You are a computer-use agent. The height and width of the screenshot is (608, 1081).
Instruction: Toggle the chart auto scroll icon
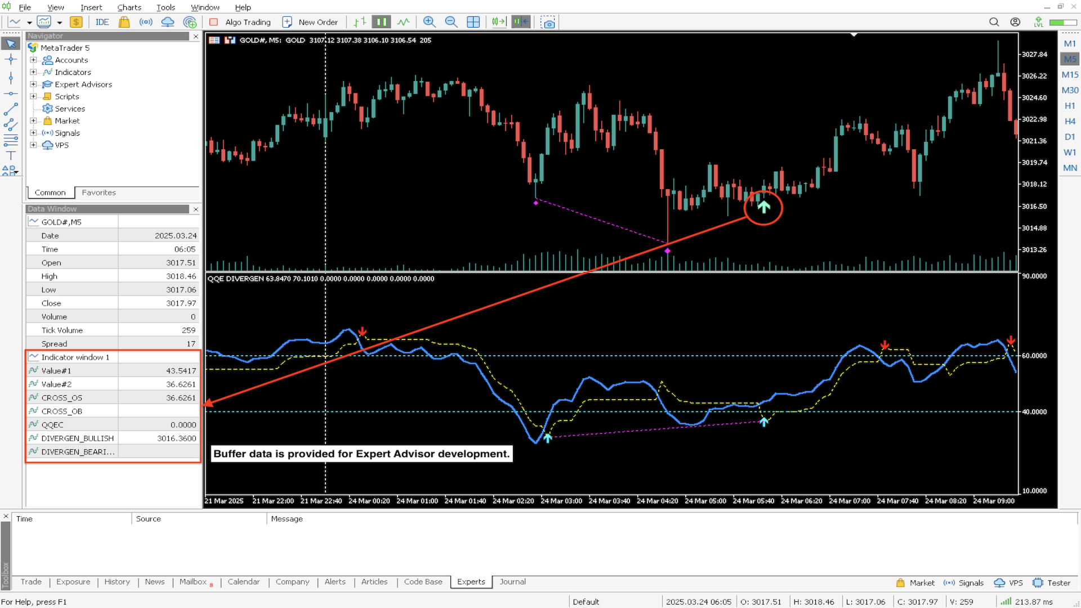[x=499, y=22]
